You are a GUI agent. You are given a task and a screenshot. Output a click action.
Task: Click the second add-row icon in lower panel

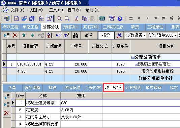pyautogui.click(x=7, y=104)
